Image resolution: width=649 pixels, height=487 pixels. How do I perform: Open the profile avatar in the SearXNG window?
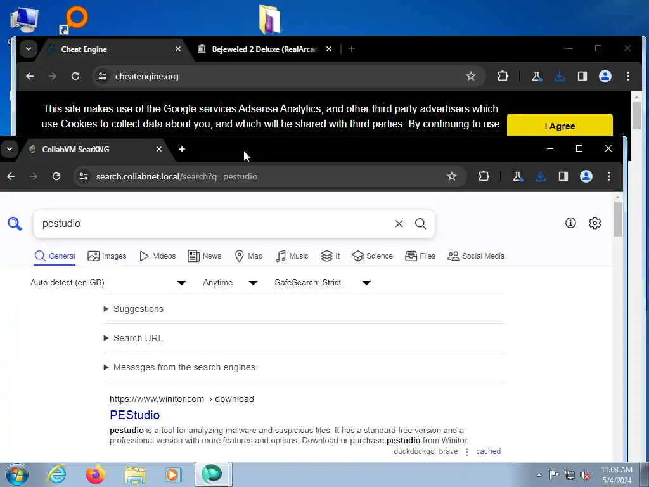(586, 176)
